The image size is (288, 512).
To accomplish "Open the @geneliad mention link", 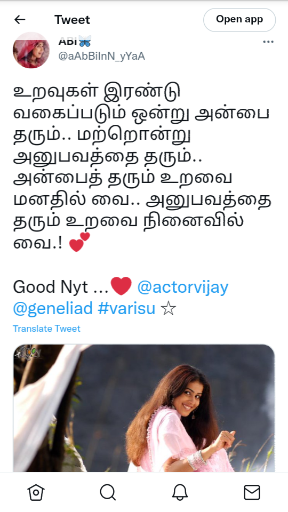I will 53,308.
